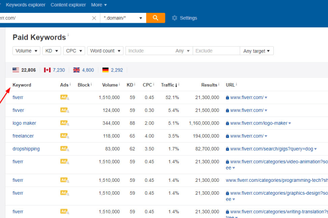Open the programming-tech category URL link
Viewport: 328px width, 218px height.
(x=277, y=180)
